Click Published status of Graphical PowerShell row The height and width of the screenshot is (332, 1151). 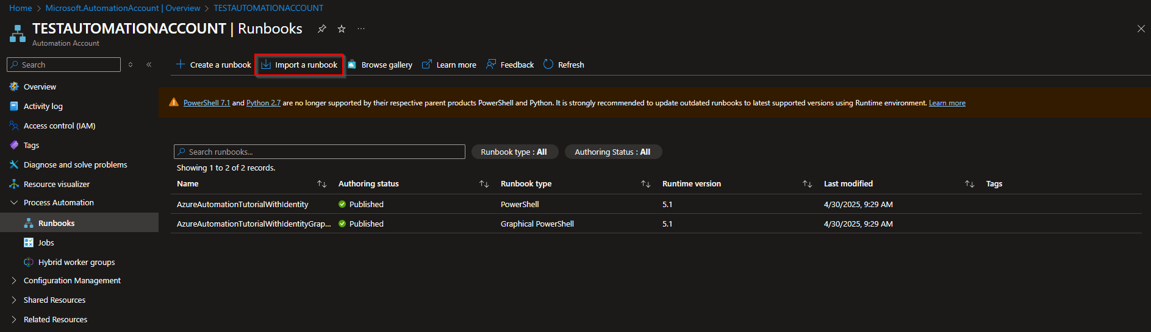[x=361, y=224]
